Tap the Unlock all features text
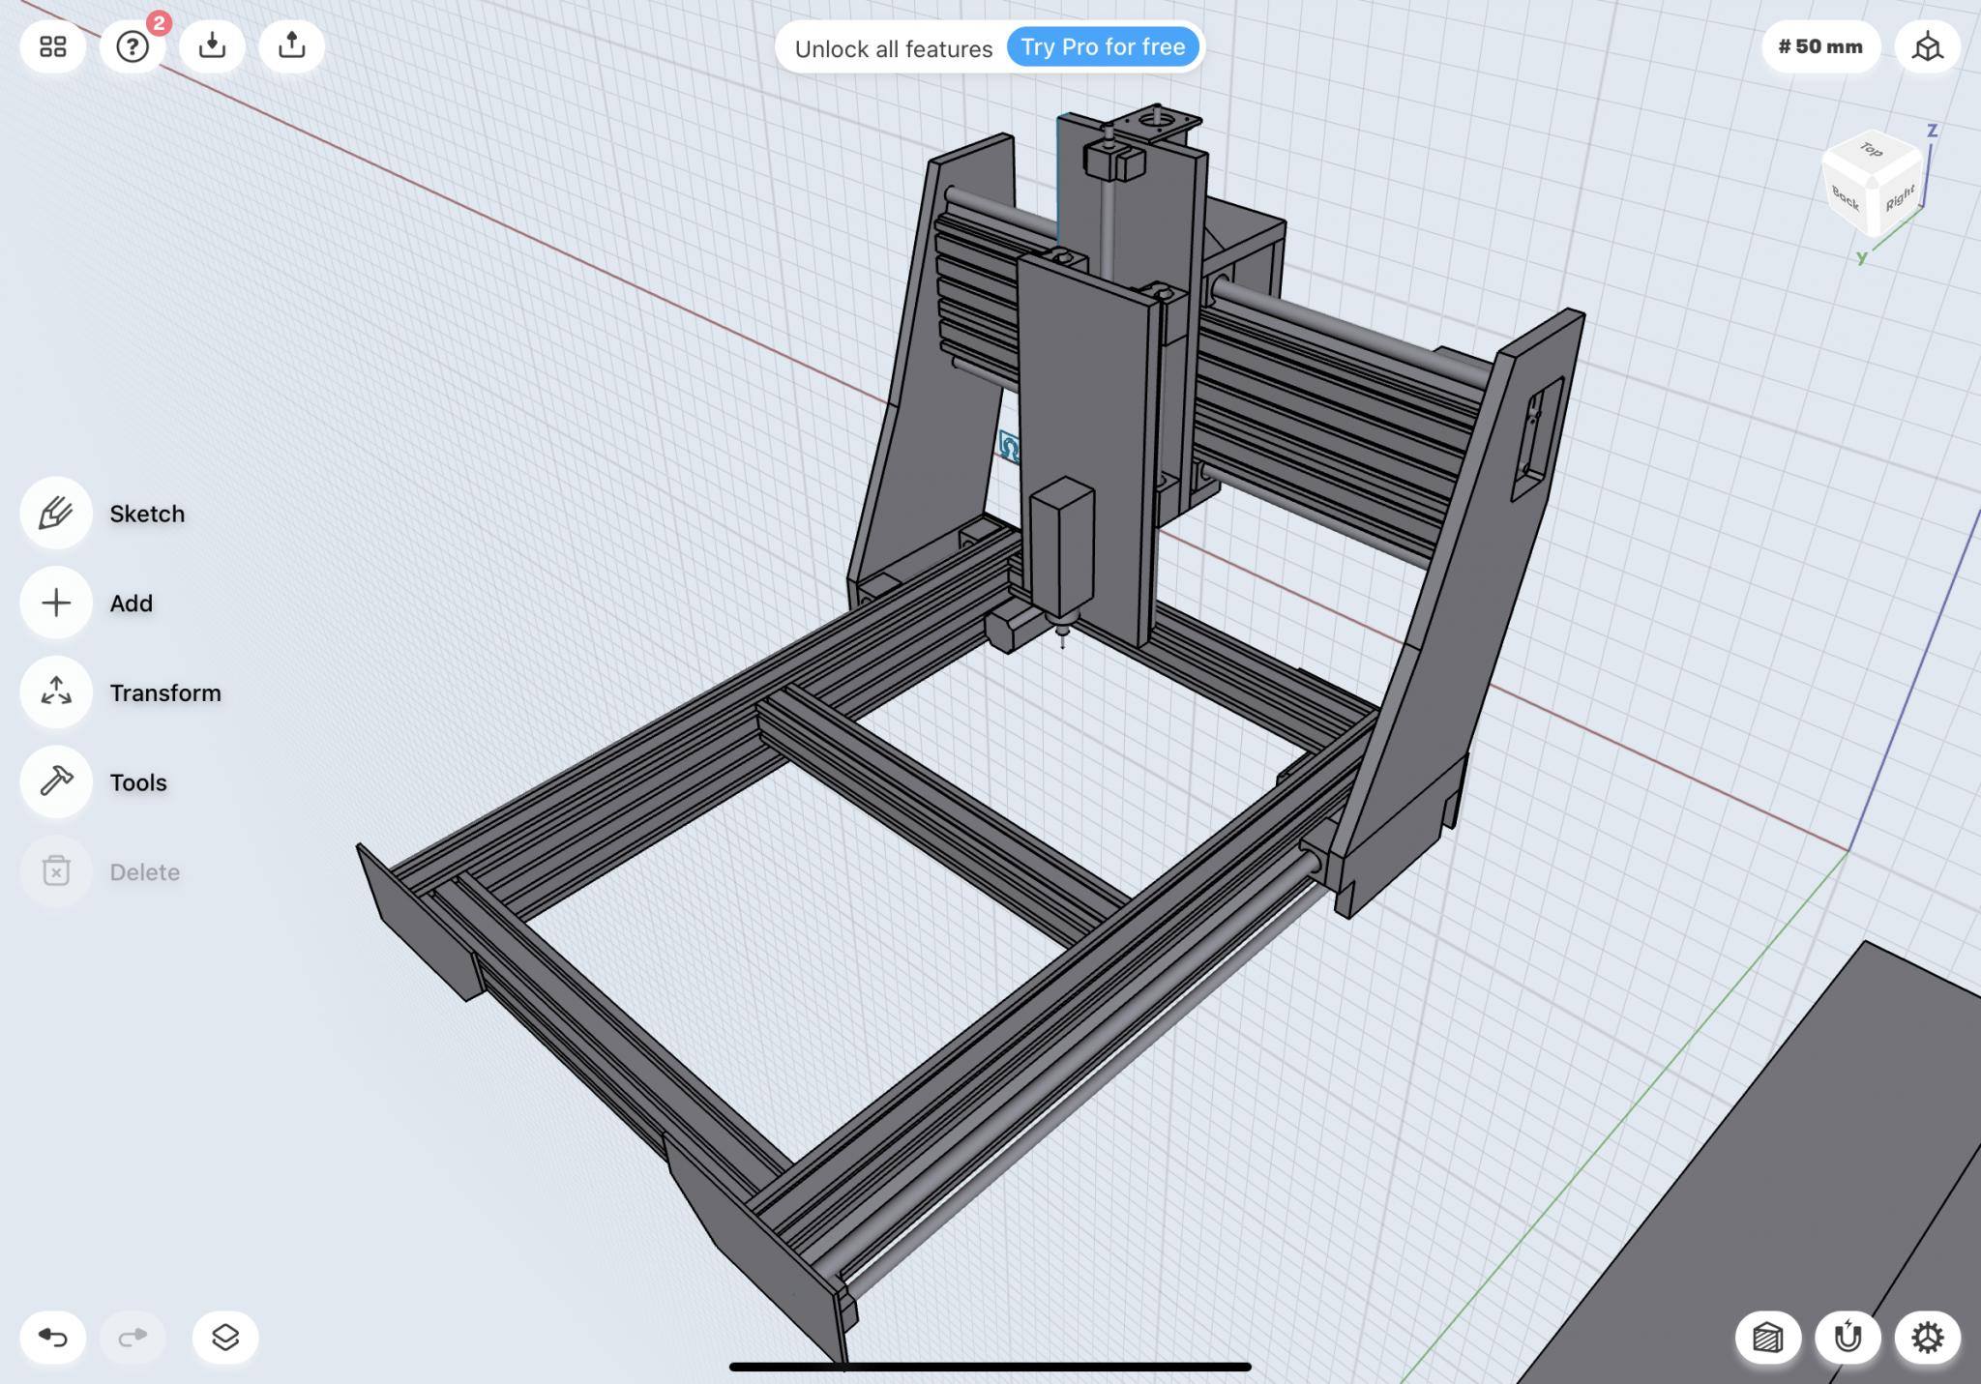This screenshot has width=1981, height=1384. coord(893,48)
